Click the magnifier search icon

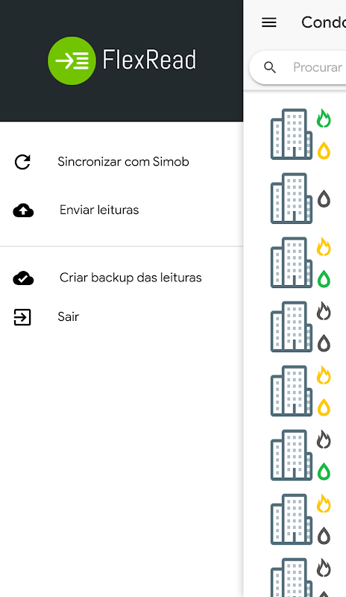[270, 67]
